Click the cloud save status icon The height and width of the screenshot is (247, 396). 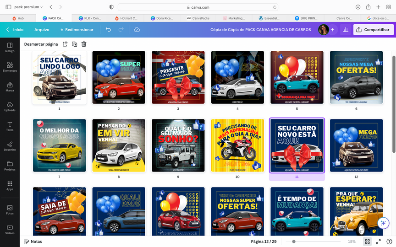tap(137, 30)
